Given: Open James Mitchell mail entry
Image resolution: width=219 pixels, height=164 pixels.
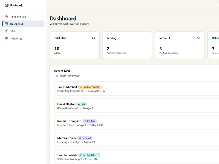Looking at the screenshot, I should tap(137, 89).
